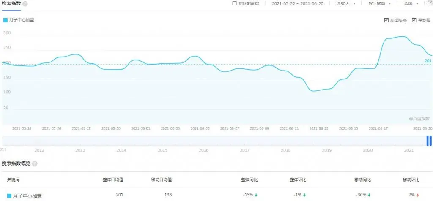Click the 201 overall daily average value
The width and height of the screenshot is (433, 201).
coord(120,195)
